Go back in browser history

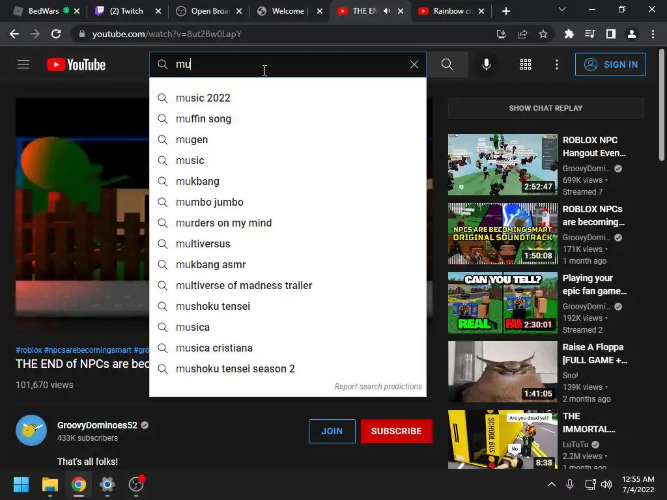click(14, 34)
